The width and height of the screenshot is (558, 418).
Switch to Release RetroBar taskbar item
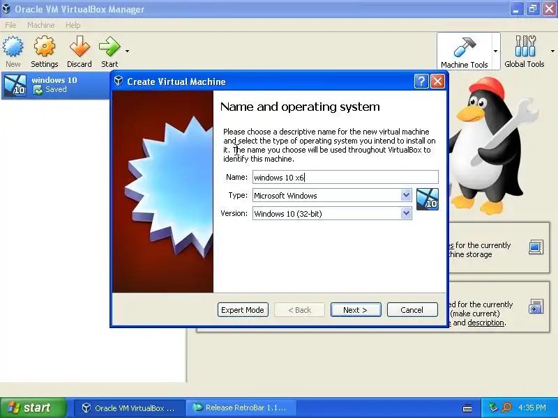(x=241, y=408)
